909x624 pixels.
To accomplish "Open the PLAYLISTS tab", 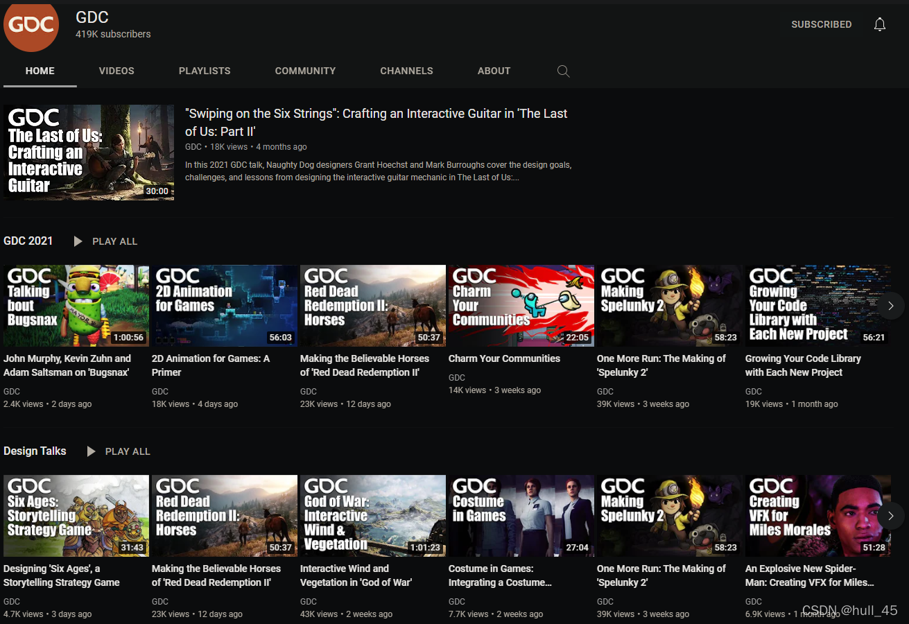I will pyautogui.click(x=205, y=71).
